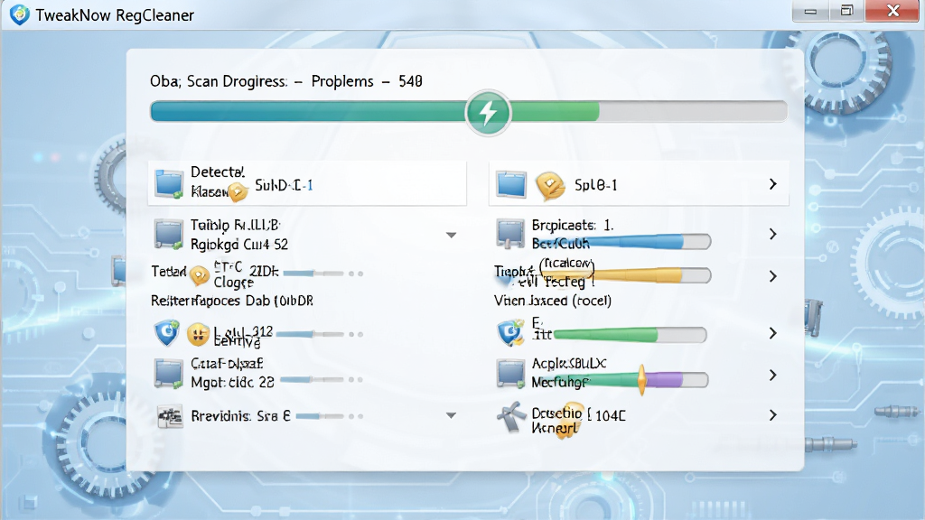925x520 pixels.
Task: Open the Spl8-1 folder icon
Action: (x=511, y=184)
